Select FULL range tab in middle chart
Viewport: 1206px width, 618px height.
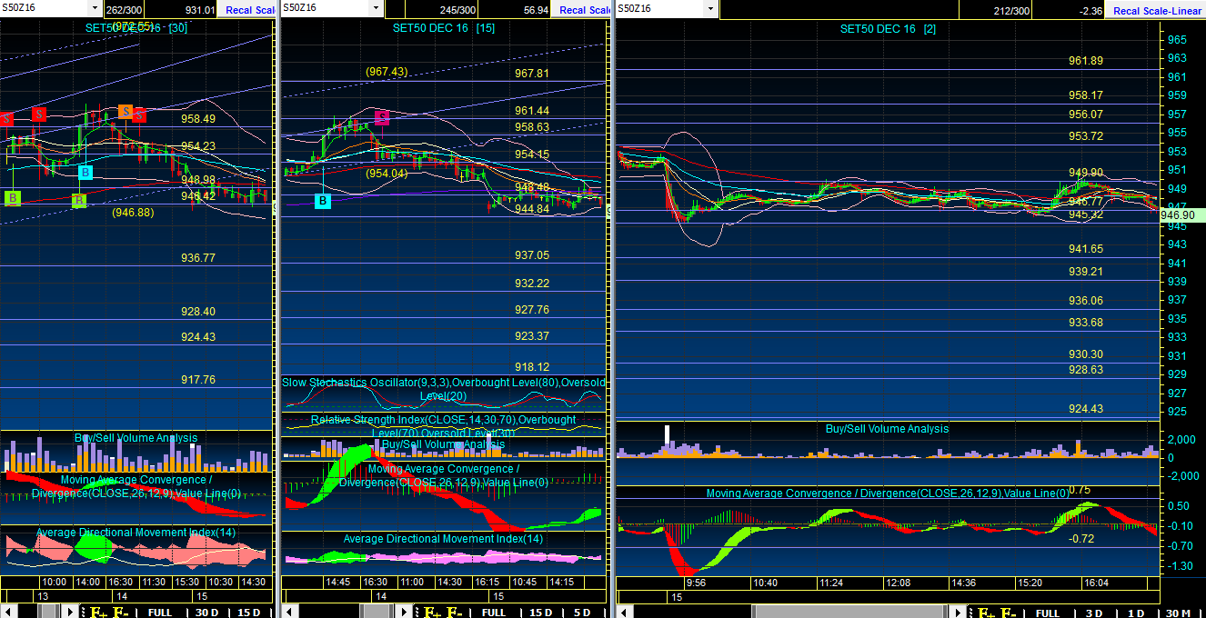(x=494, y=612)
